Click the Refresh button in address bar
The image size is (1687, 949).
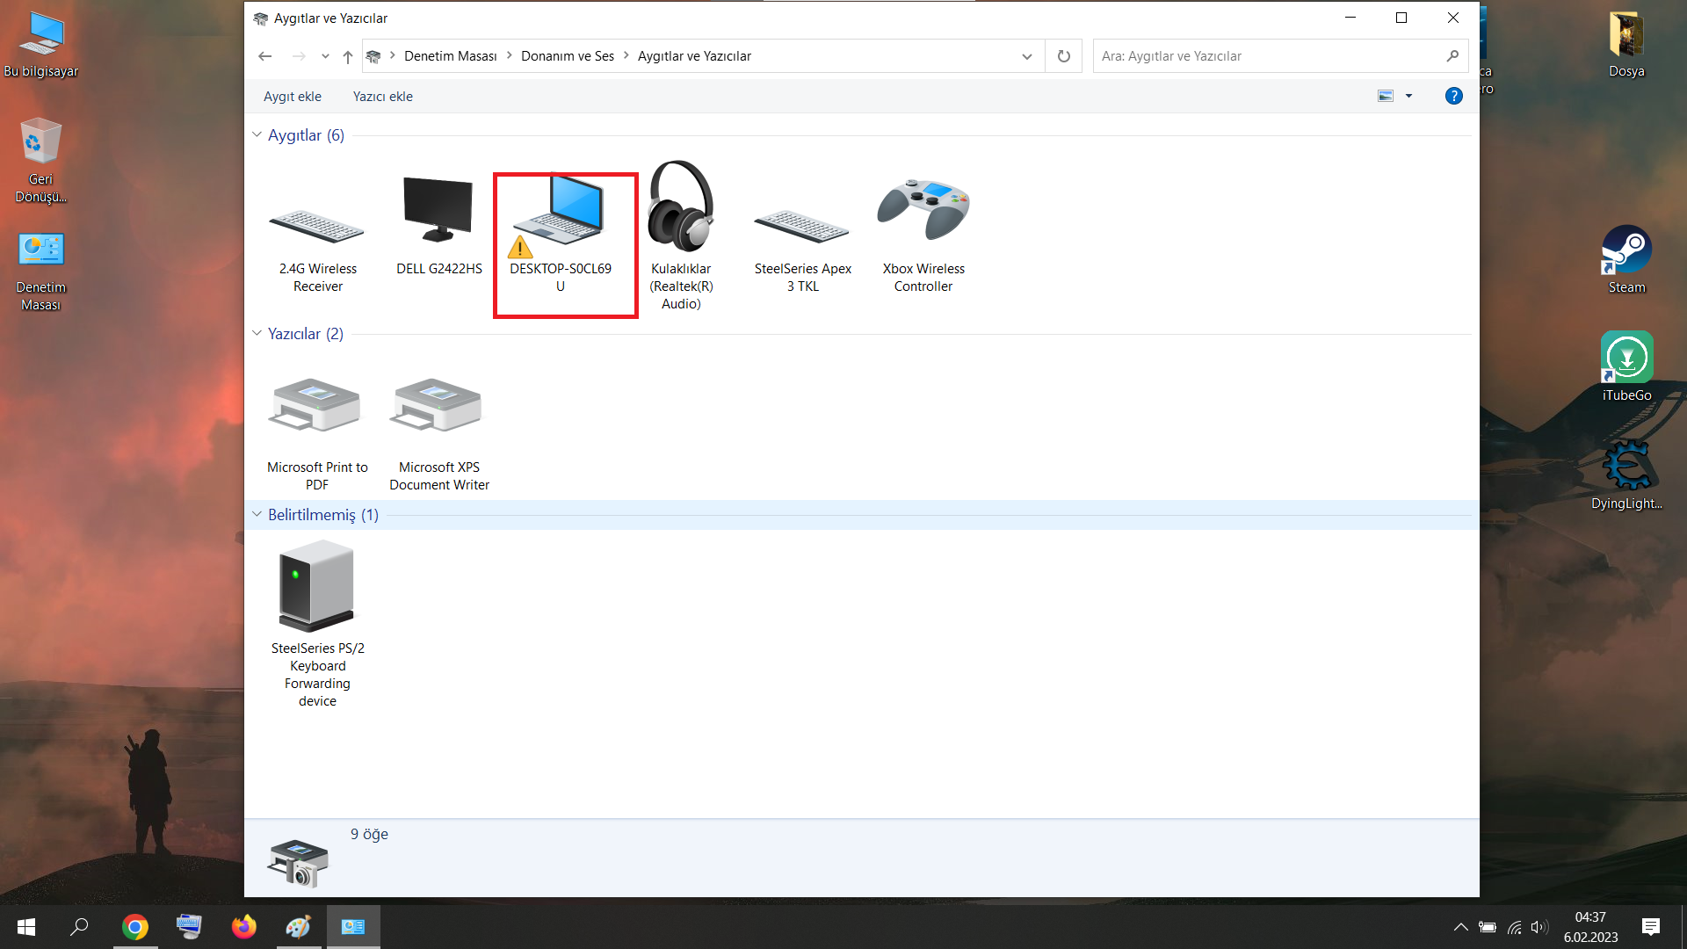click(1064, 56)
